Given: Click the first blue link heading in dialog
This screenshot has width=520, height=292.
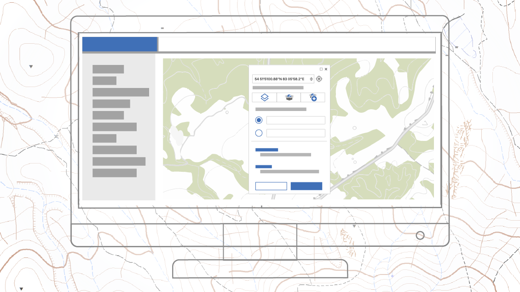Looking at the screenshot, I should (x=266, y=150).
